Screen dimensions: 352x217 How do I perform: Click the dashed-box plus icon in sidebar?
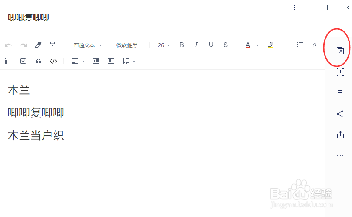click(340, 72)
